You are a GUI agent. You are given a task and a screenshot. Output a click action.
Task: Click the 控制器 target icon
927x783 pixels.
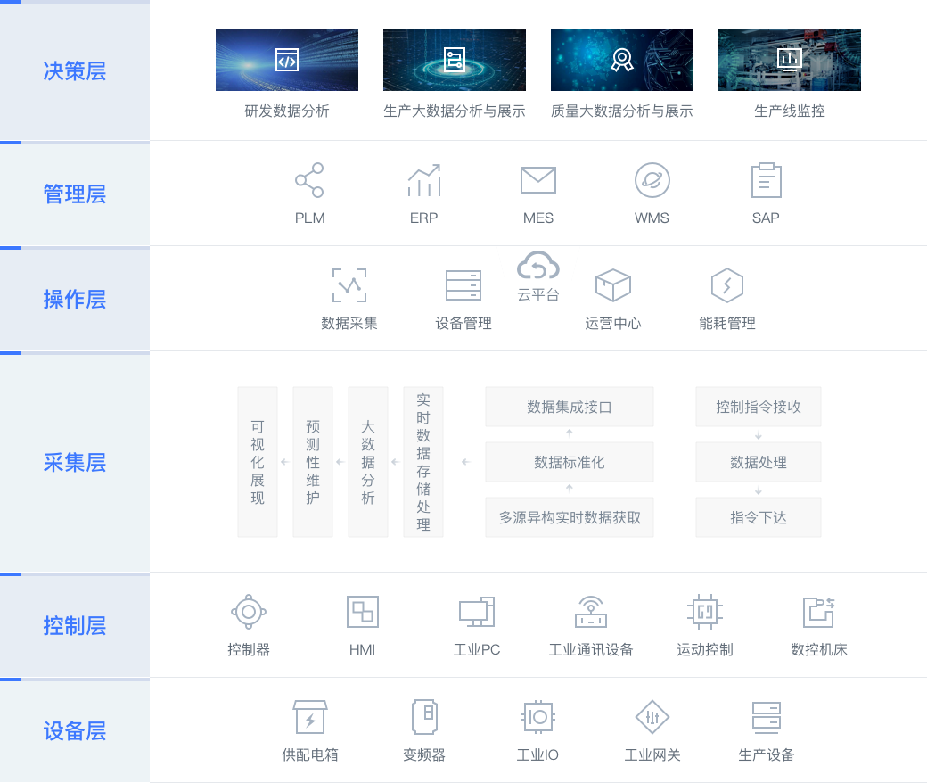tap(249, 612)
